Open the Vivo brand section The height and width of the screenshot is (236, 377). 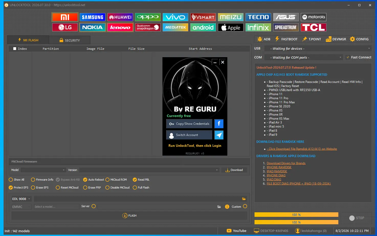175,17
